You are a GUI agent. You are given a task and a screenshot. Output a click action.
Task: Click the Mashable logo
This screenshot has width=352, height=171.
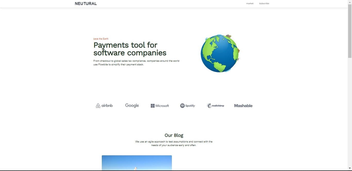pyautogui.click(x=243, y=106)
